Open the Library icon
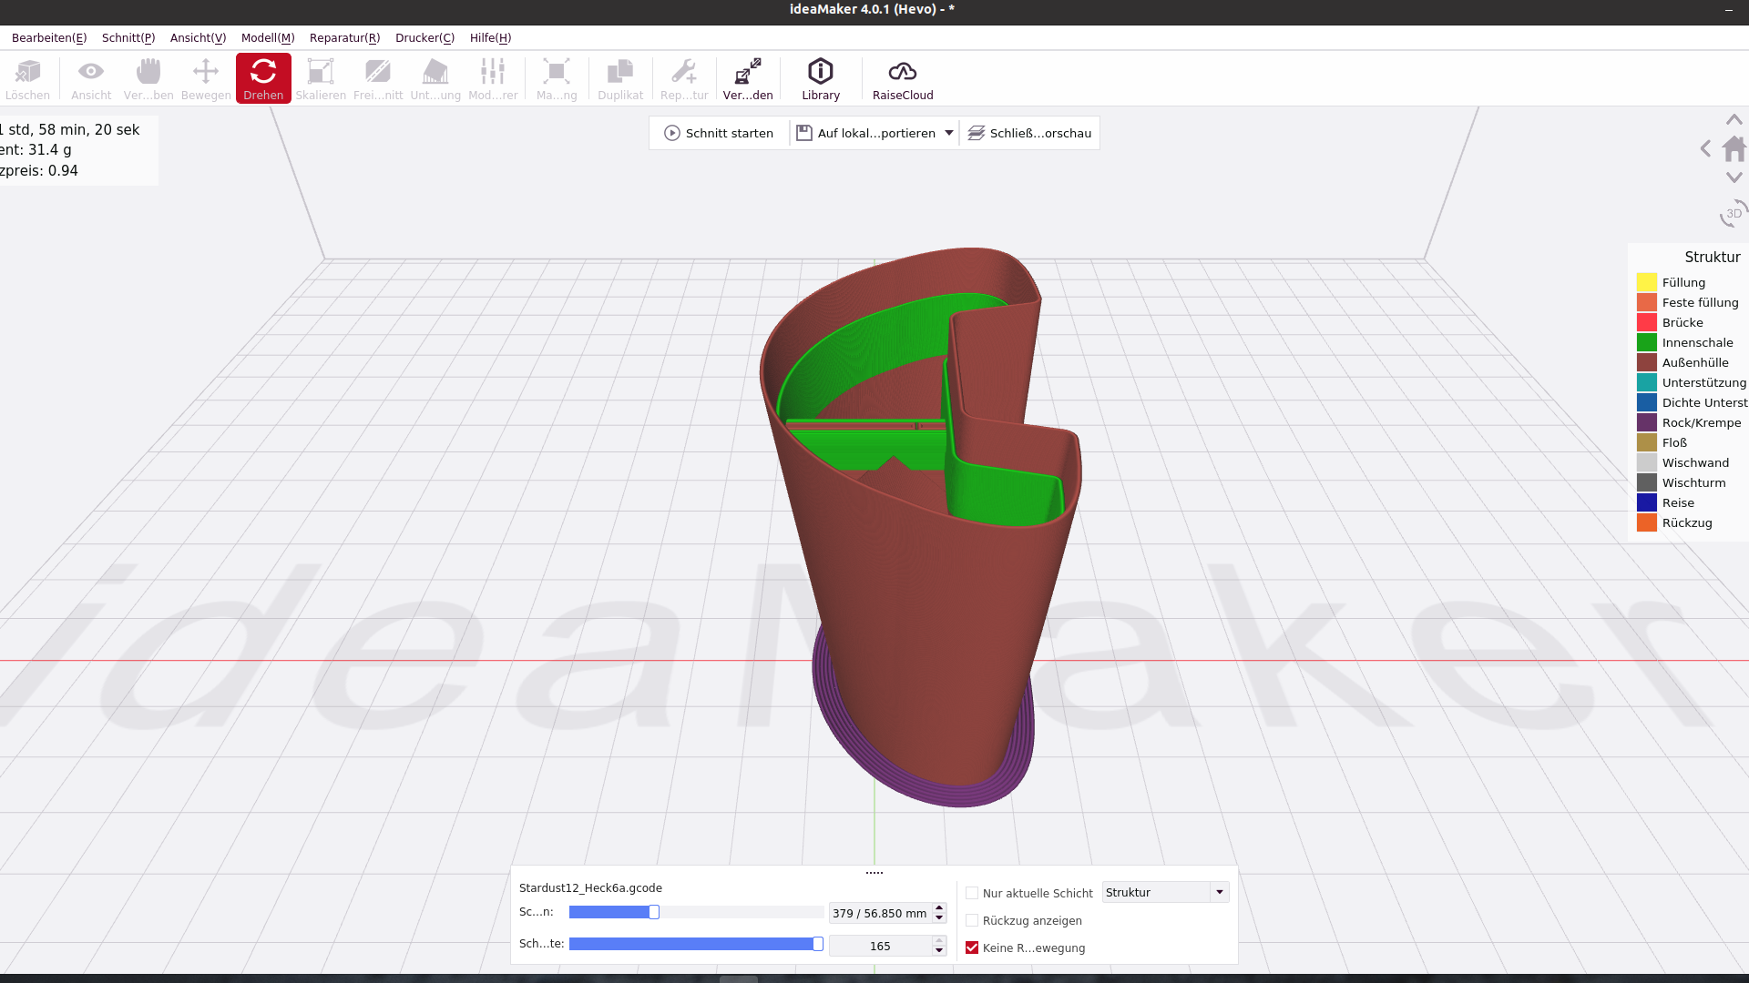 pyautogui.click(x=820, y=78)
